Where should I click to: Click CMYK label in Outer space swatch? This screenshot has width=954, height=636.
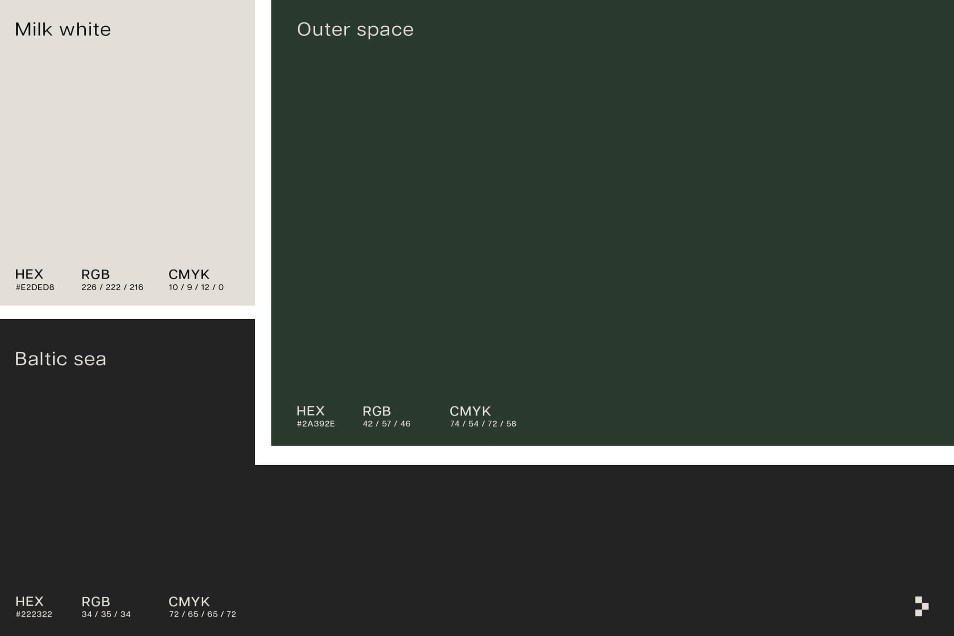coord(470,411)
